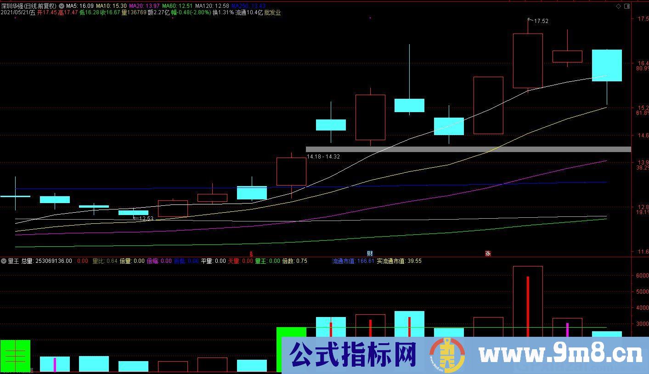Click the 12.53 low price annotation
649x374 pixels.
coord(146,219)
